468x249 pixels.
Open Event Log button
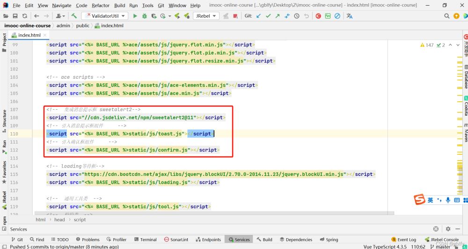(403, 240)
